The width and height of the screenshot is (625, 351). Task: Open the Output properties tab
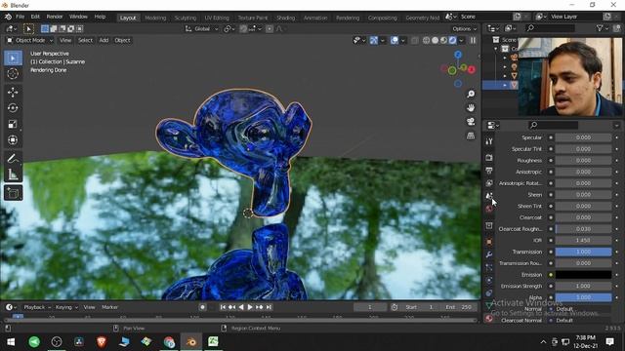(x=489, y=171)
